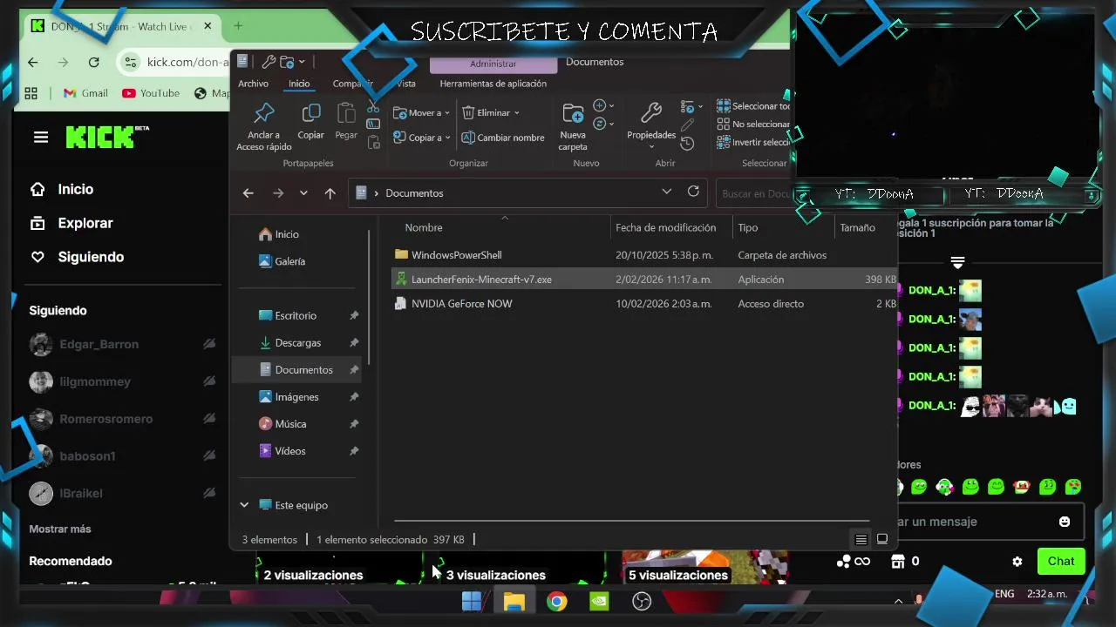Open the Eliminar dropdown arrow
The height and width of the screenshot is (627, 1116).
coord(516,113)
